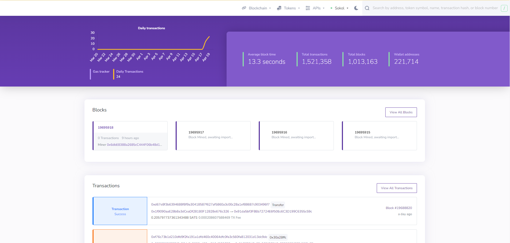The height and width of the screenshot is (243, 510).
Task: Open sender address 0x1f9090aaE28b8a3d
Action: 190,211
